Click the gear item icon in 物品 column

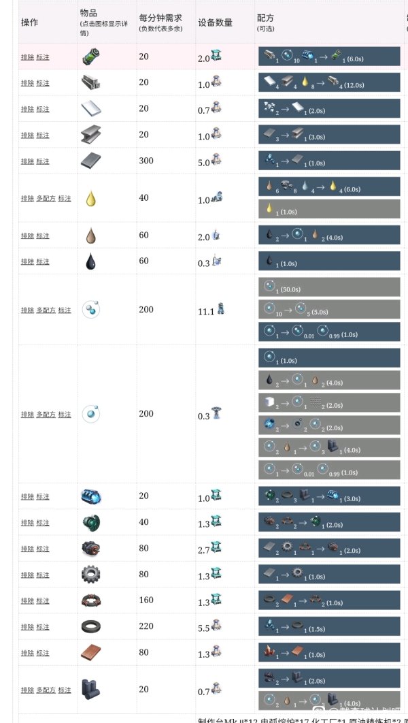coord(92,575)
